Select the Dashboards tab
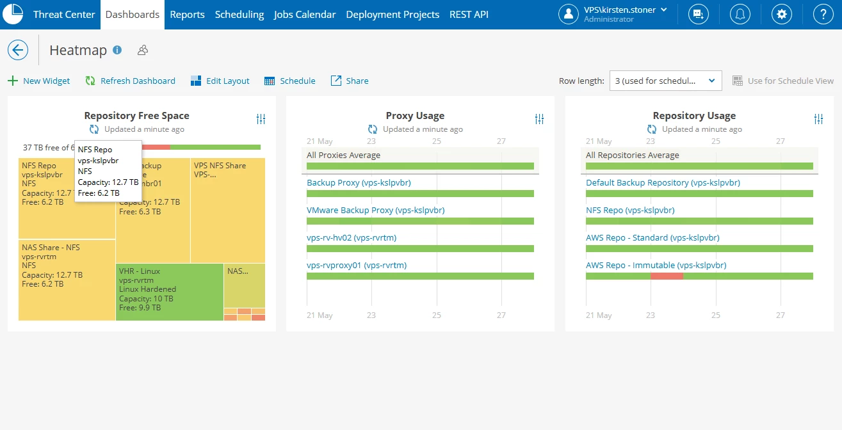 pyautogui.click(x=133, y=14)
